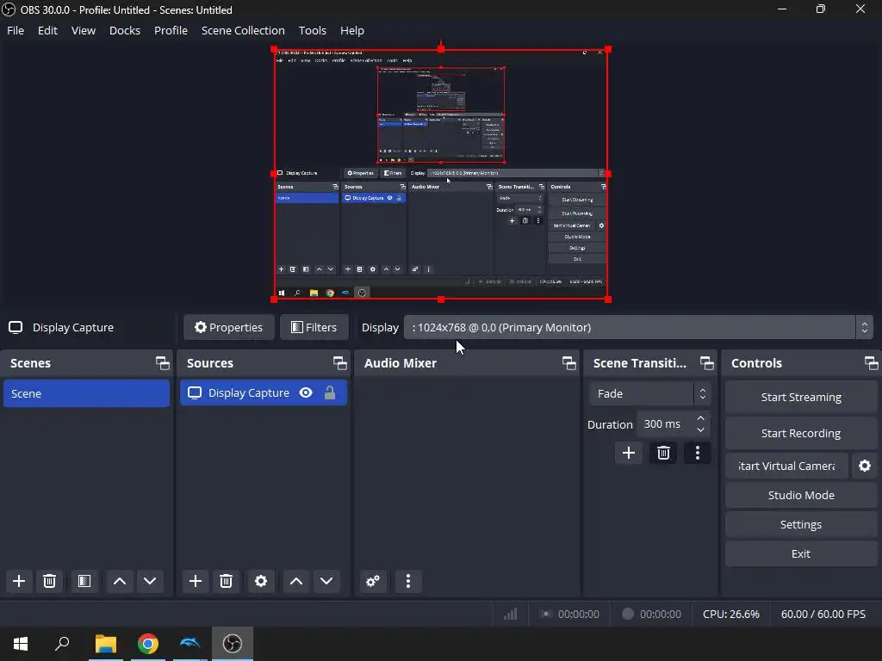The width and height of the screenshot is (882, 661).
Task: Click the status bar signal bars icon
Action: click(511, 614)
